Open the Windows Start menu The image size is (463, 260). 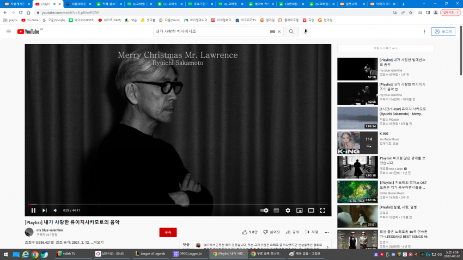pyautogui.click(x=5, y=254)
